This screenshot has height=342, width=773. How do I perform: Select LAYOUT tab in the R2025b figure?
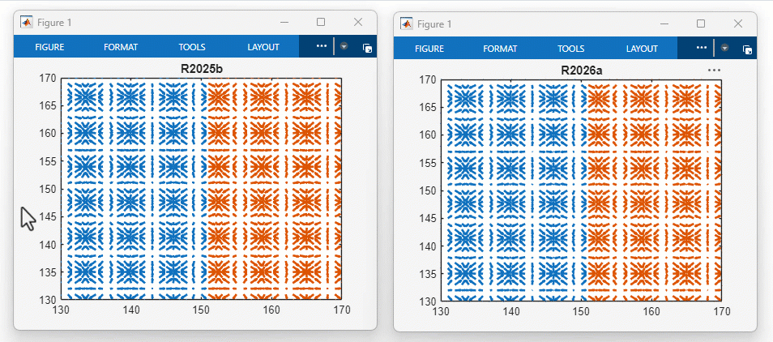click(x=263, y=47)
